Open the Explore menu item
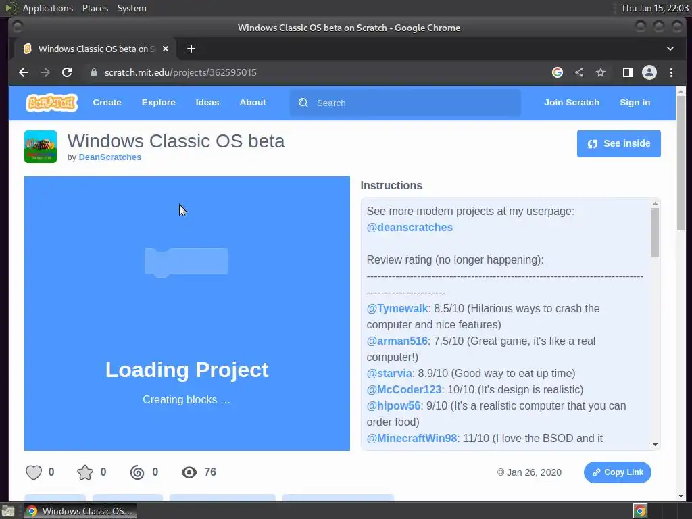 tap(158, 103)
